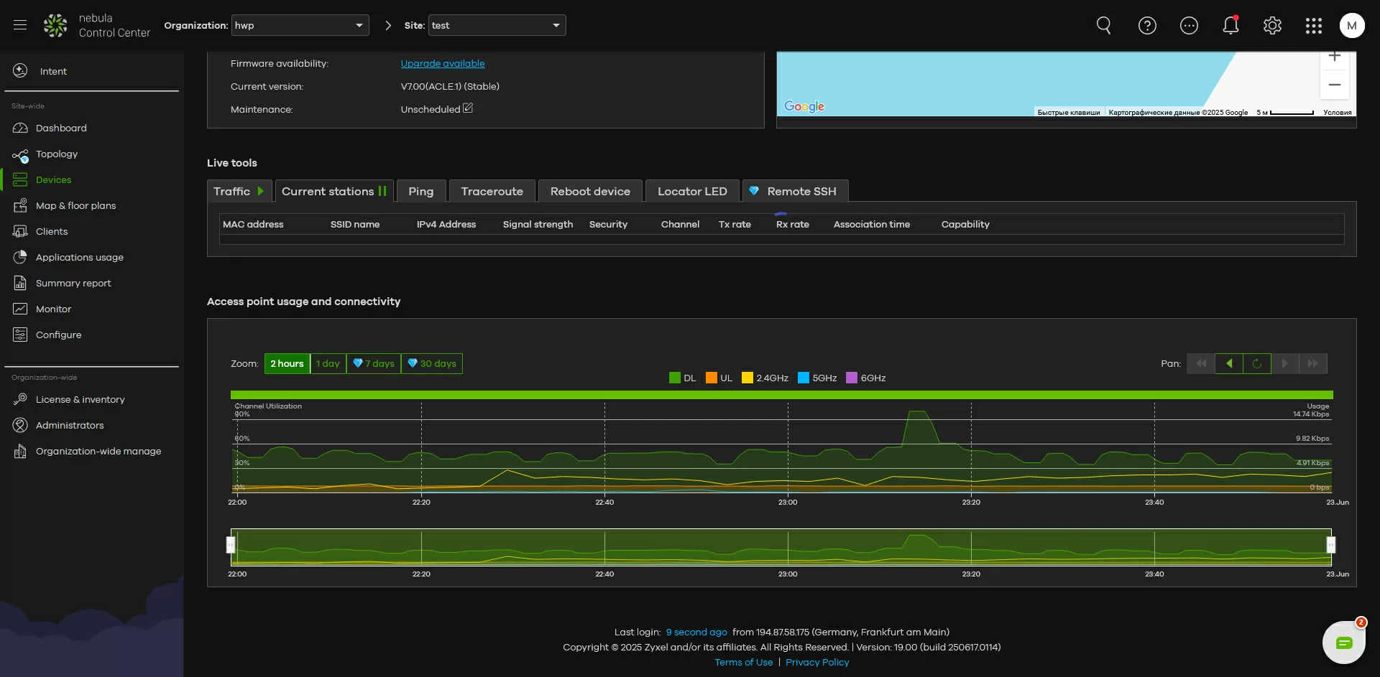Open the apps grid launcher
The height and width of the screenshot is (677, 1380).
1314,26
